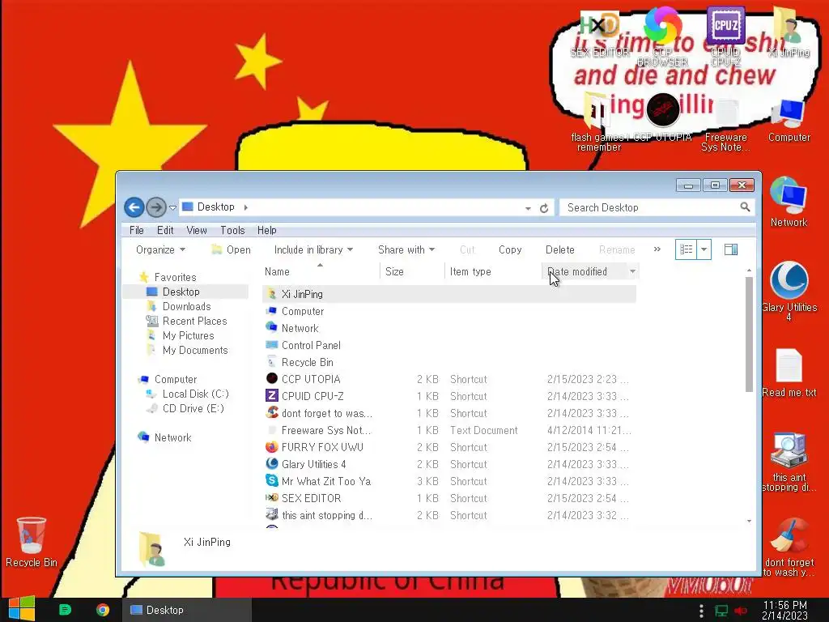Select Xi JinPing folder desktop icon
This screenshot has height=622, width=829.
click(x=789, y=32)
